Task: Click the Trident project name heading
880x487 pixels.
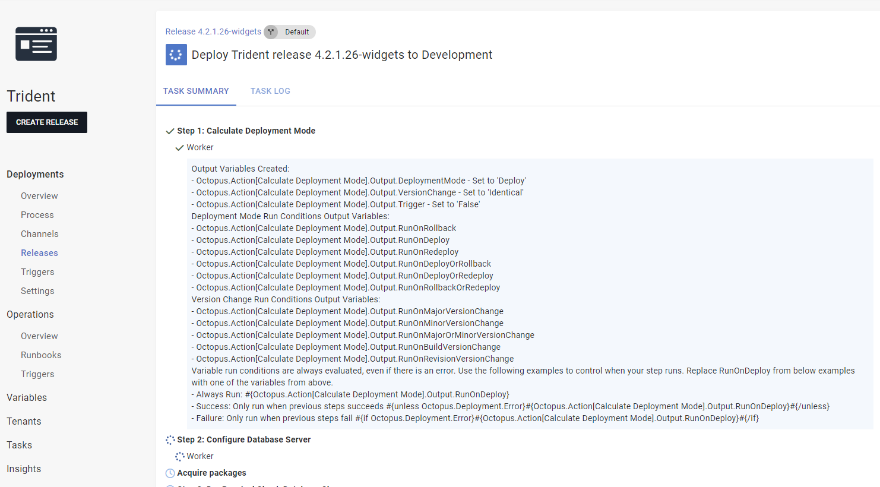Action: click(31, 96)
